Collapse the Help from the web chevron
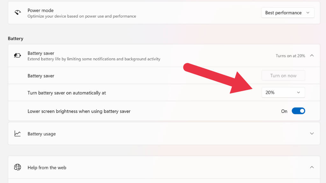 click(x=312, y=167)
